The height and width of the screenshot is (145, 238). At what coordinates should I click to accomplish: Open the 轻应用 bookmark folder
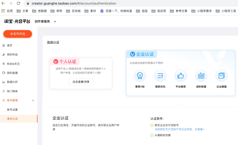coord(159,11)
